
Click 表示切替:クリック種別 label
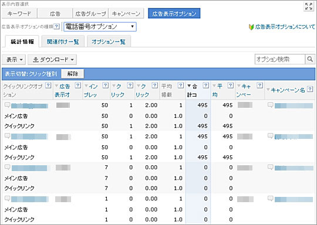31,74
